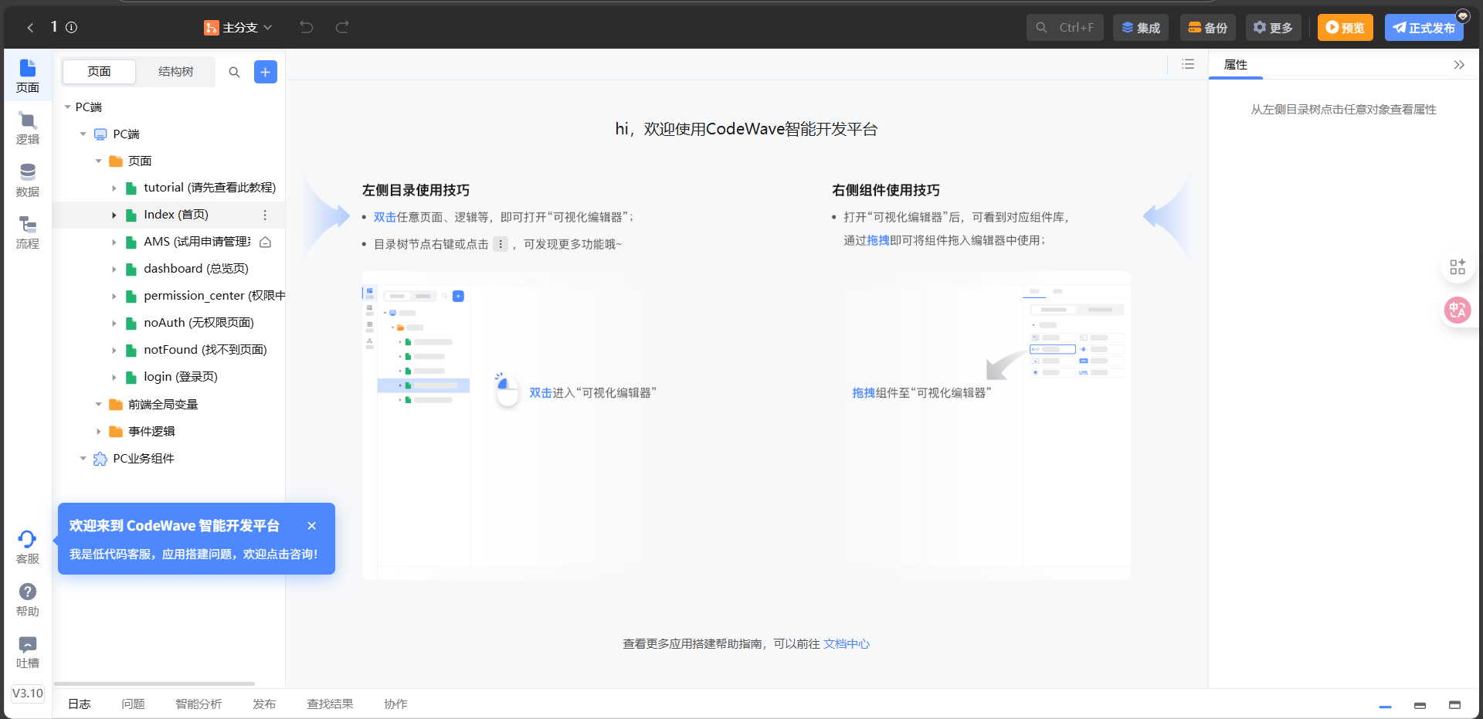Click the redo arrow in top bar
The width and height of the screenshot is (1483, 719).
click(x=342, y=27)
